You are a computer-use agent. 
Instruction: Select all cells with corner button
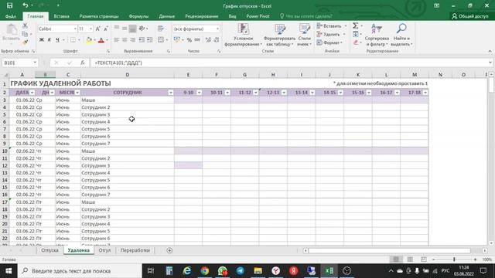5,75
